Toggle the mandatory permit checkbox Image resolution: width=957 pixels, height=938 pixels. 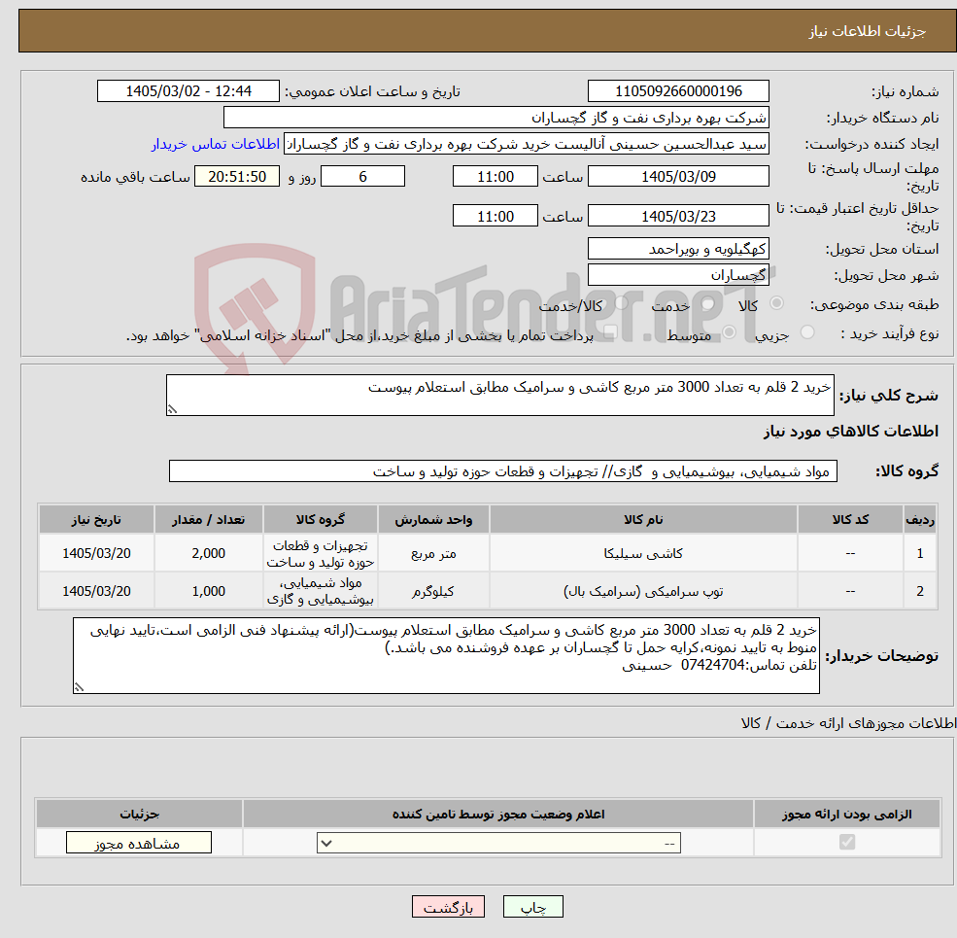coord(846,842)
